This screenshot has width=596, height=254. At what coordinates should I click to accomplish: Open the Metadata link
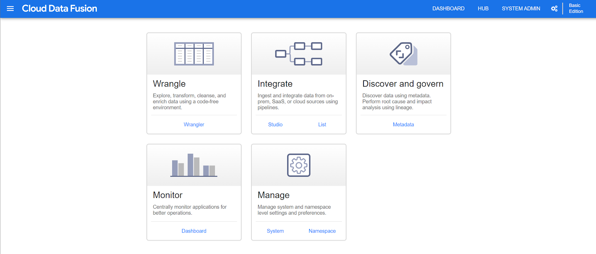(403, 124)
